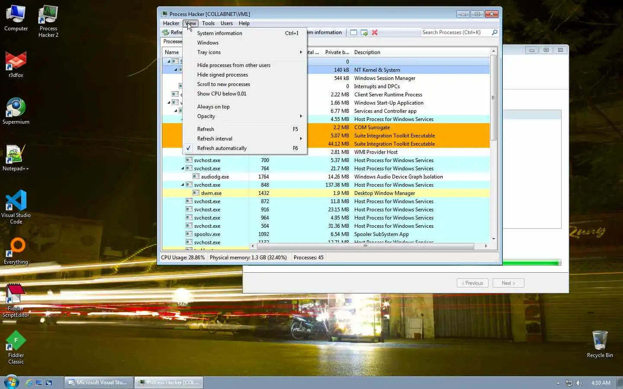Select the Fiddler ScriptEditor desktop icon

[16, 301]
